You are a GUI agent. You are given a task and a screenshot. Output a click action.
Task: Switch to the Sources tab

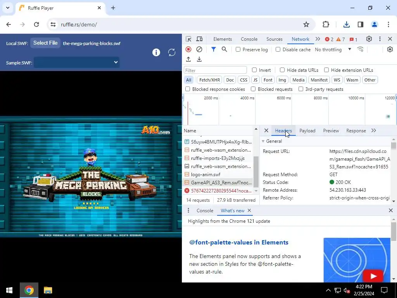pos(274,39)
